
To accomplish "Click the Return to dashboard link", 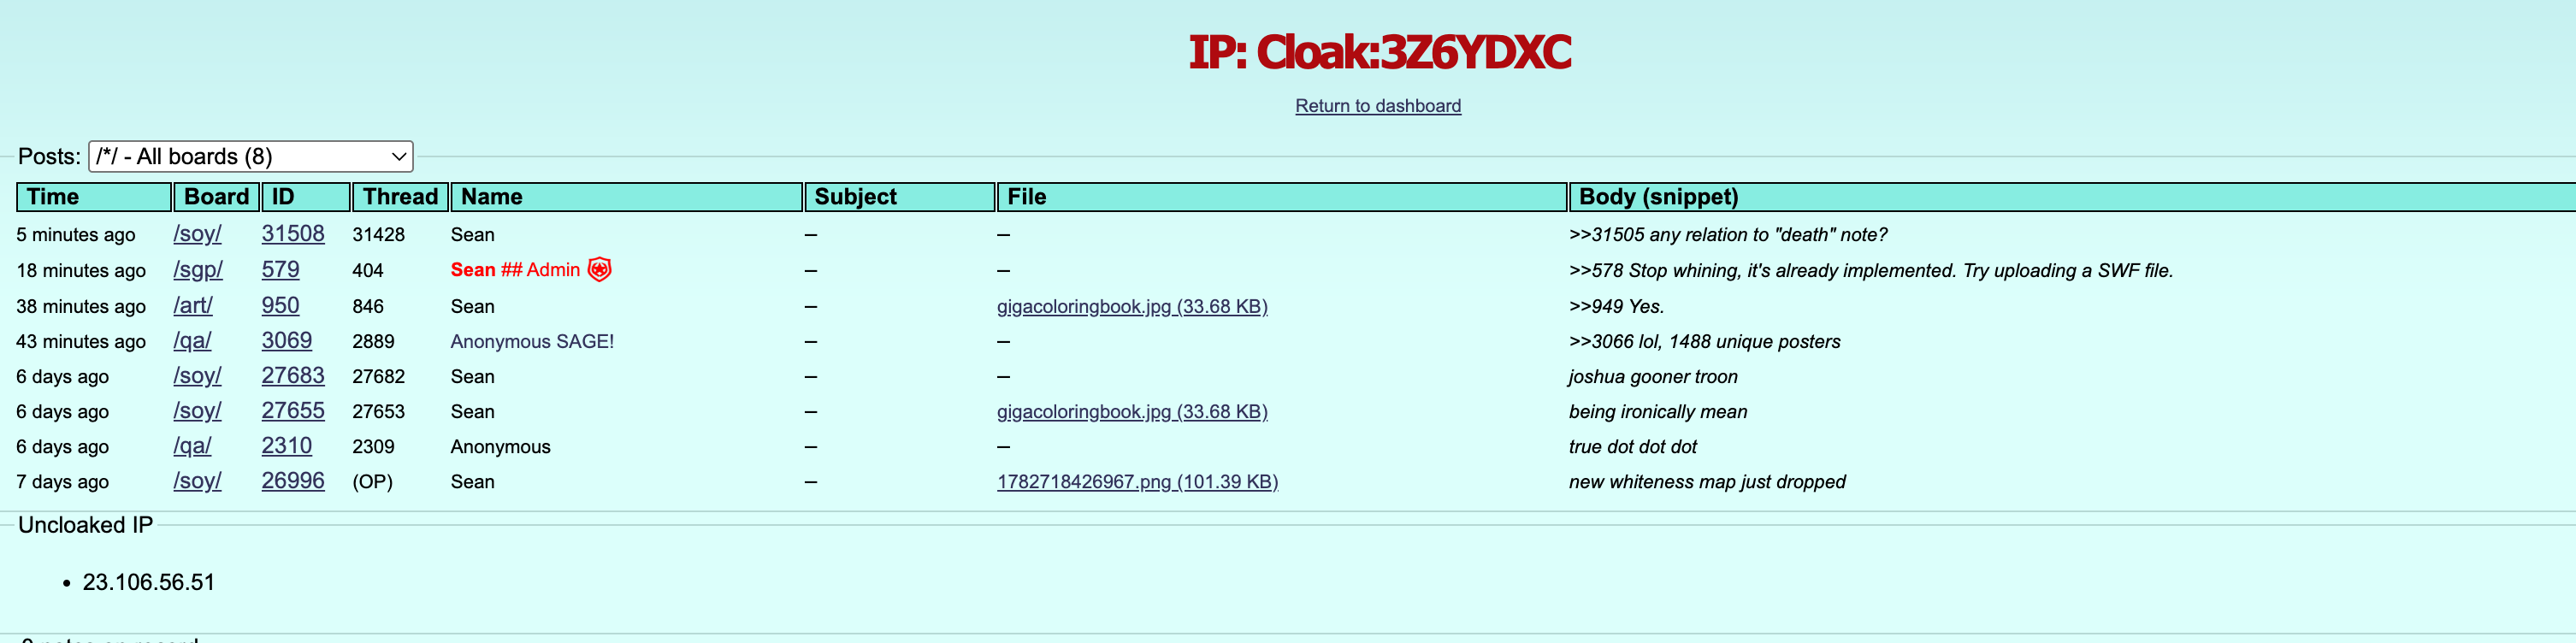I will [1378, 106].
